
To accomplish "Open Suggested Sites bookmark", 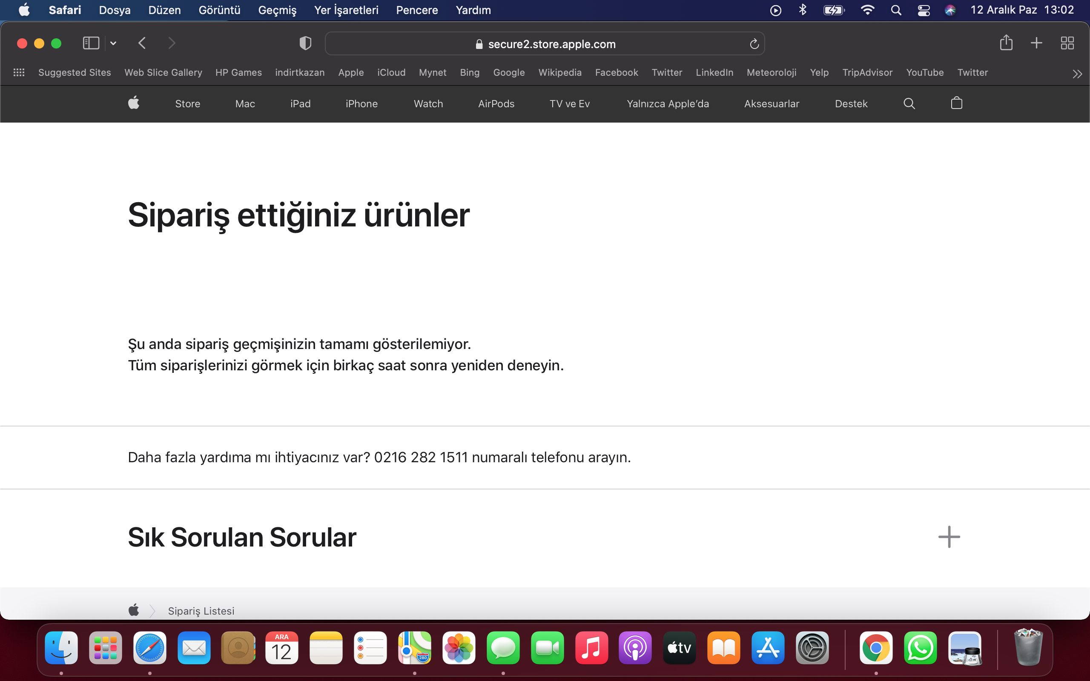I will click(75, 72).
